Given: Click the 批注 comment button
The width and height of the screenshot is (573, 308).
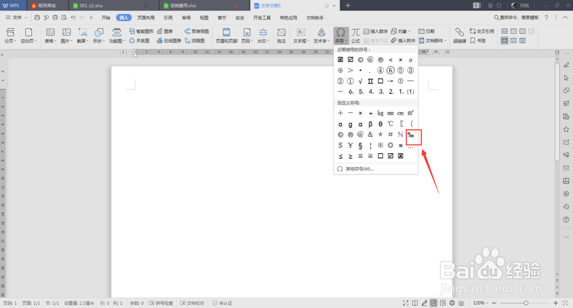Looking at the screenshot, I should coord(281,35).
